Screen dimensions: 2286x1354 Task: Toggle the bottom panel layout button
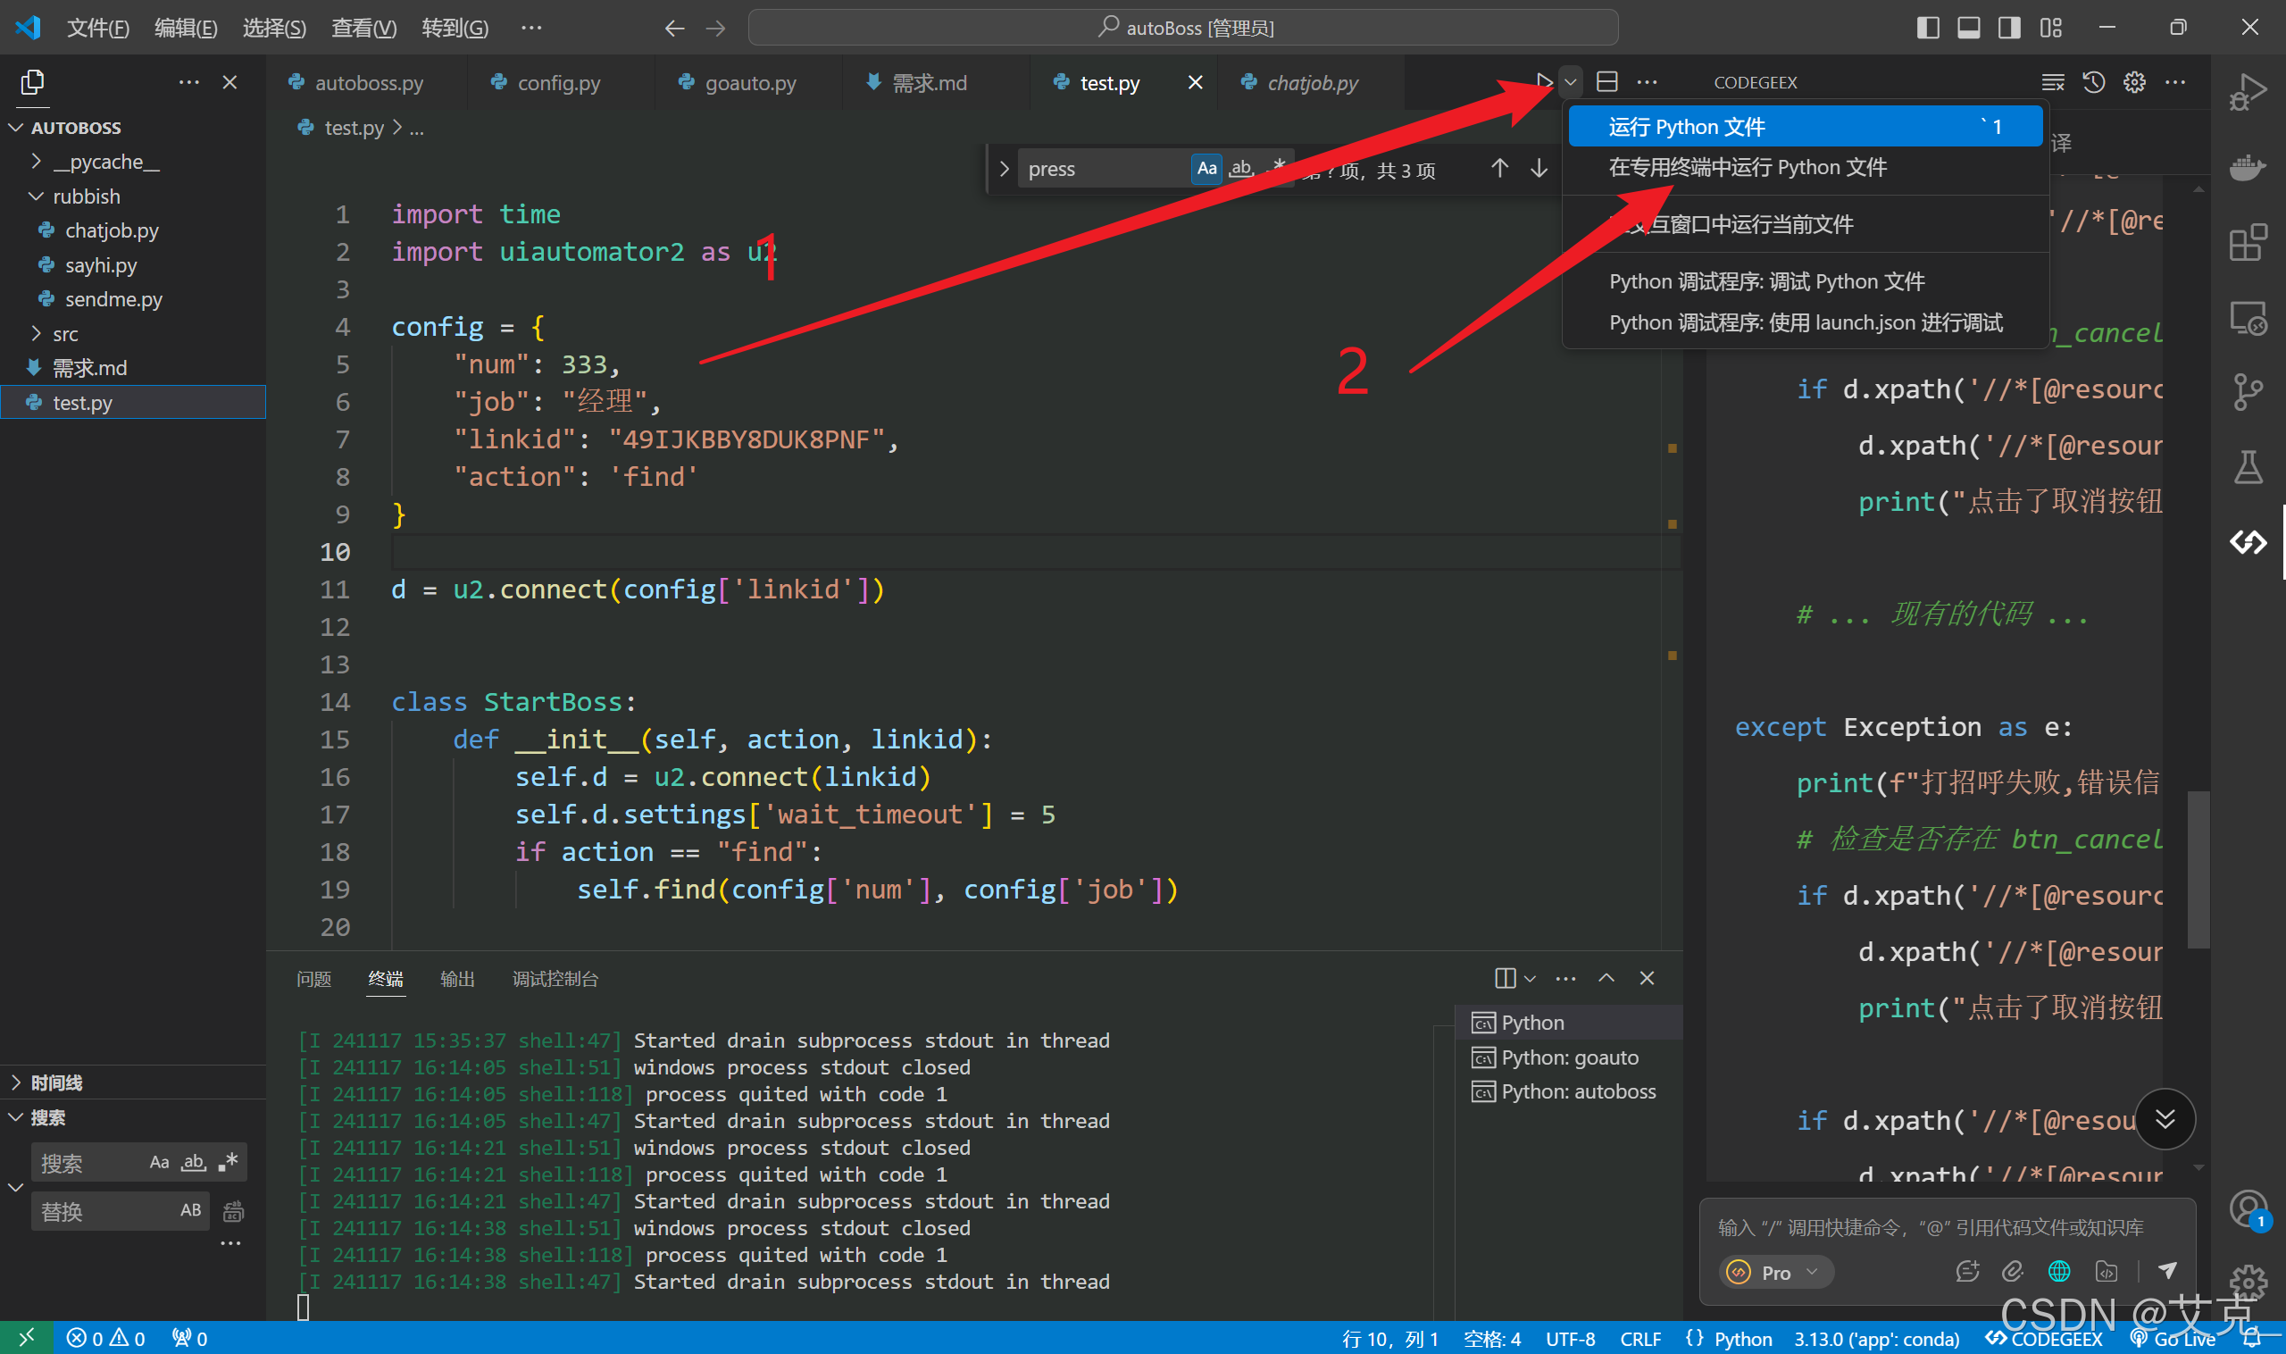click(1969, 28)
